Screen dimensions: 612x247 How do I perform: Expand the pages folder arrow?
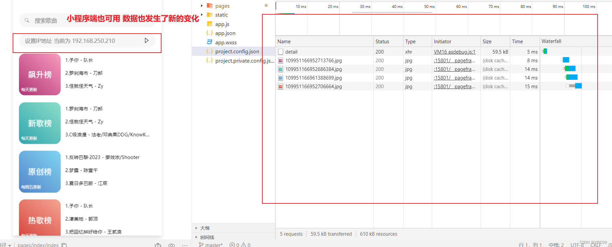point(202,6)
